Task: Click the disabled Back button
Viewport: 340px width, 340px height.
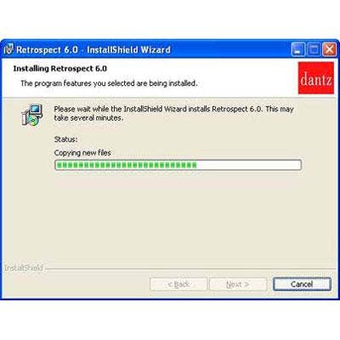Action: coord(178,284)
